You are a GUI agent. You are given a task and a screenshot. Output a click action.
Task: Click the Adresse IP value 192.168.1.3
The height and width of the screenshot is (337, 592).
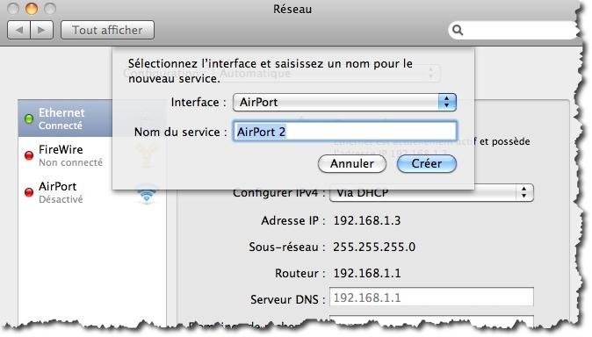tap(367, 220)
